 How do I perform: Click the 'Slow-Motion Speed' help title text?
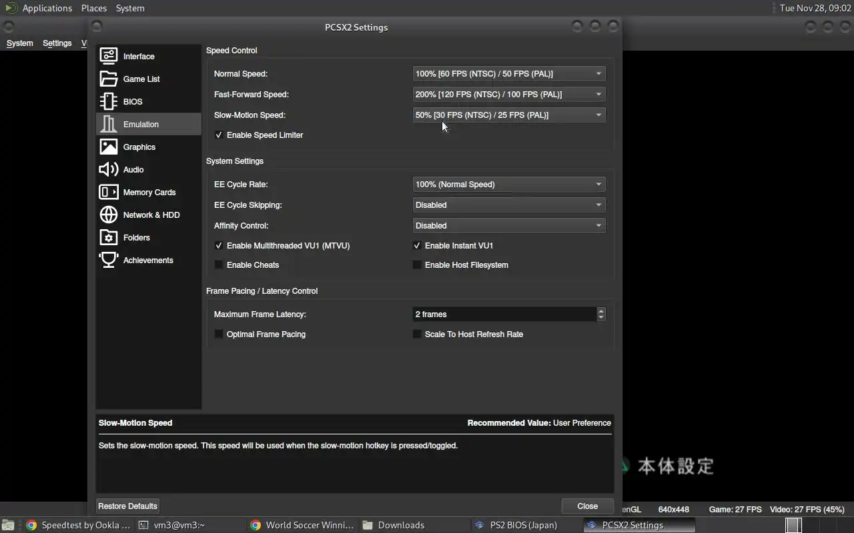[x=135, y=422]
